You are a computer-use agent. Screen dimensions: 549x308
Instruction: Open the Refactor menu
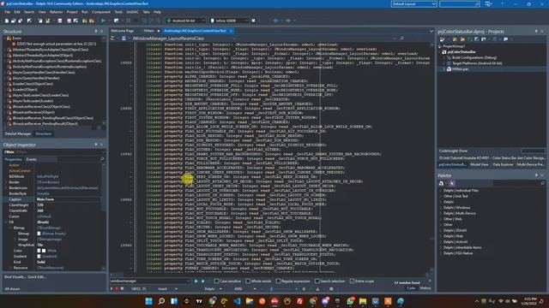(56, 12)
